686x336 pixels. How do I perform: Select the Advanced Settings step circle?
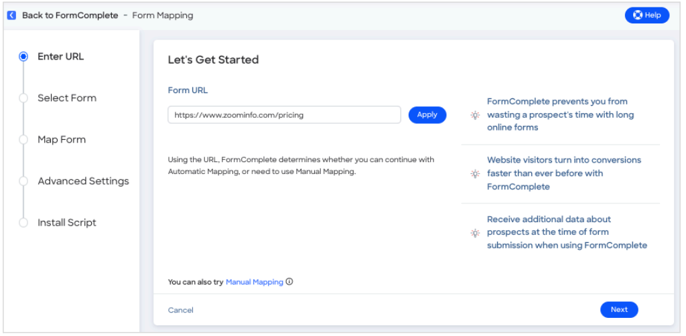click(x=23, y=181)
